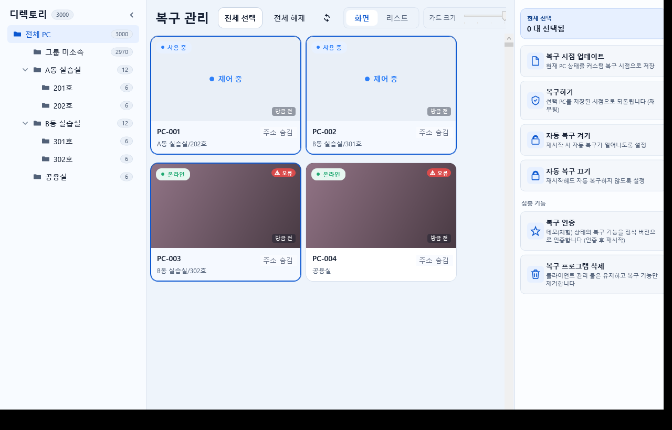Image resolution: width=672 pixels, height=430 pixels.
Task: Click the 복구 프로그램 삭제 trash icon
Action: coord(535,274)
